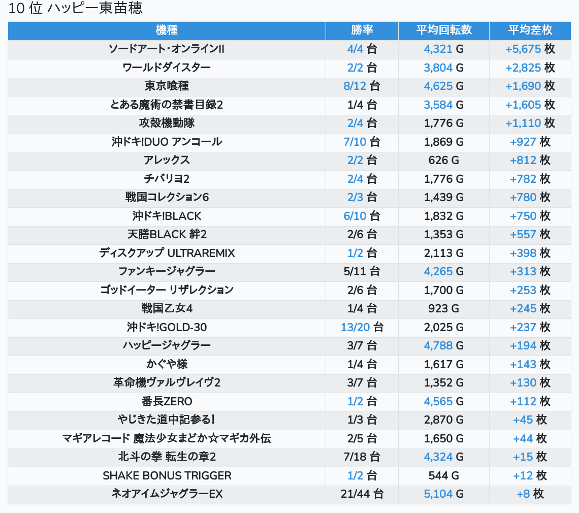579x513 pixels.
Task: Select 攻殻機動隊 machine name
Action: 167,123
